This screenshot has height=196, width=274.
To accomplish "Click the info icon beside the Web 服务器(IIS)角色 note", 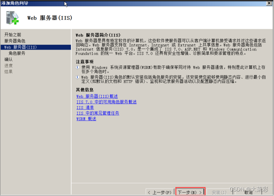I will pyautogui.click(x=77, y=77).
